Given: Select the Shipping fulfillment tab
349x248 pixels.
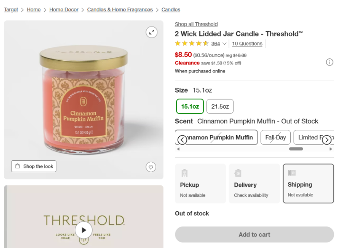Looking at the screenshot, I should pos(308,184).
